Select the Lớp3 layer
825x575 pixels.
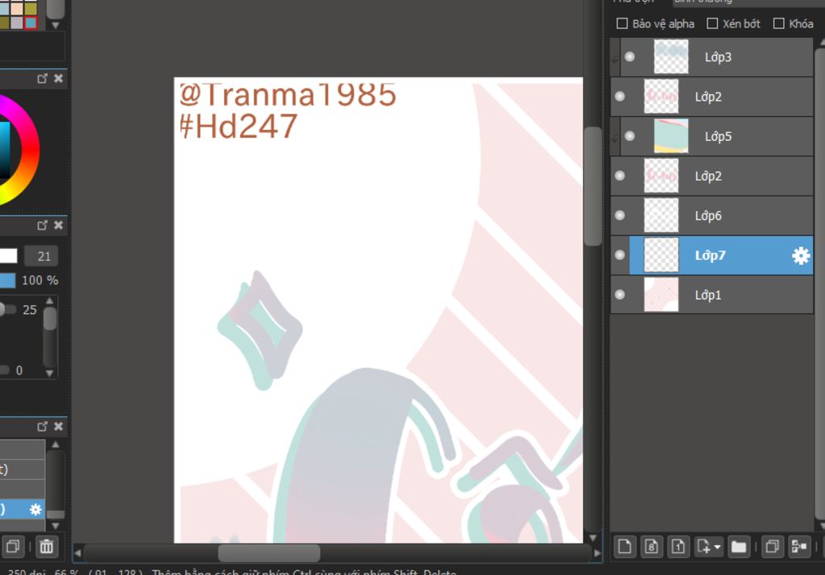(716, 57)
